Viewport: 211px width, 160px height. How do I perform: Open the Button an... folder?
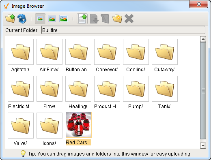coord(78,52)
